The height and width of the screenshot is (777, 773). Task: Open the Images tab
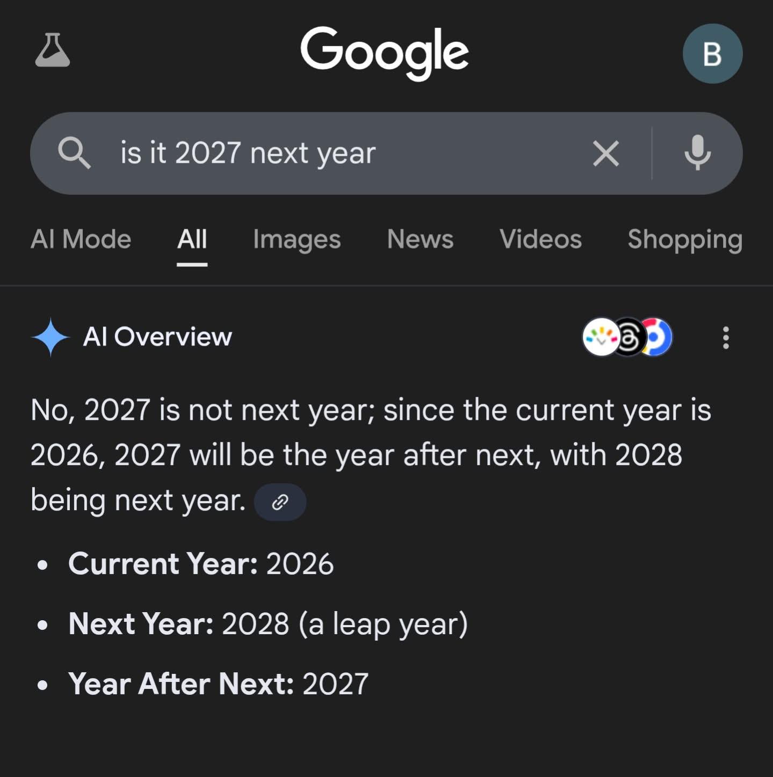[x=297, y=239]
